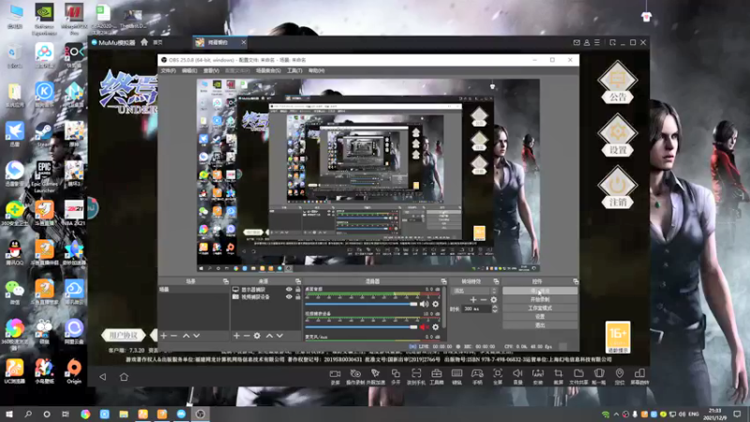Viewport: 750px width, 422px height.
Task: Pop out sources dock panel icon
Action: point(298,281)
